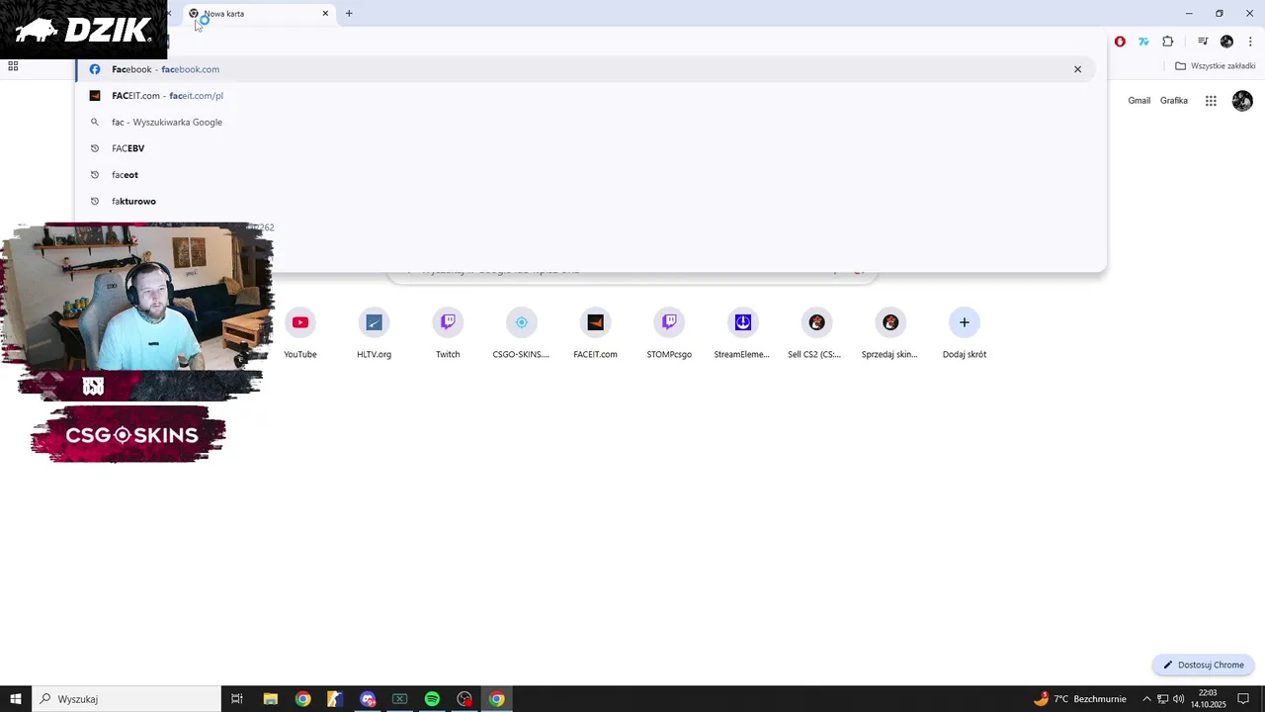Click the red Opera-style extension icon
The width and height of the screenshot is (1265, 712).
1120,42
